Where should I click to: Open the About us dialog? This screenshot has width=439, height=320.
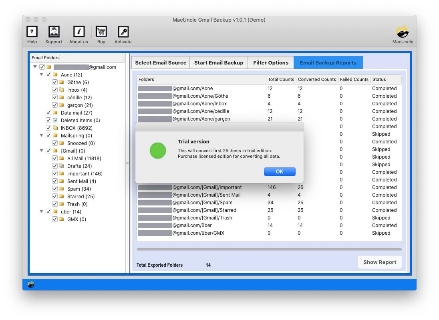[x=78, y=34]
